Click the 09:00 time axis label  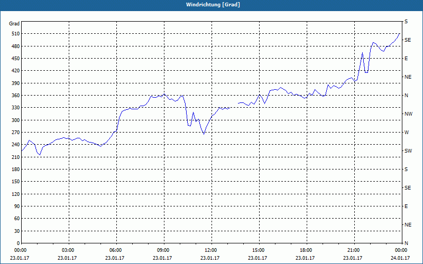(164, 250)
